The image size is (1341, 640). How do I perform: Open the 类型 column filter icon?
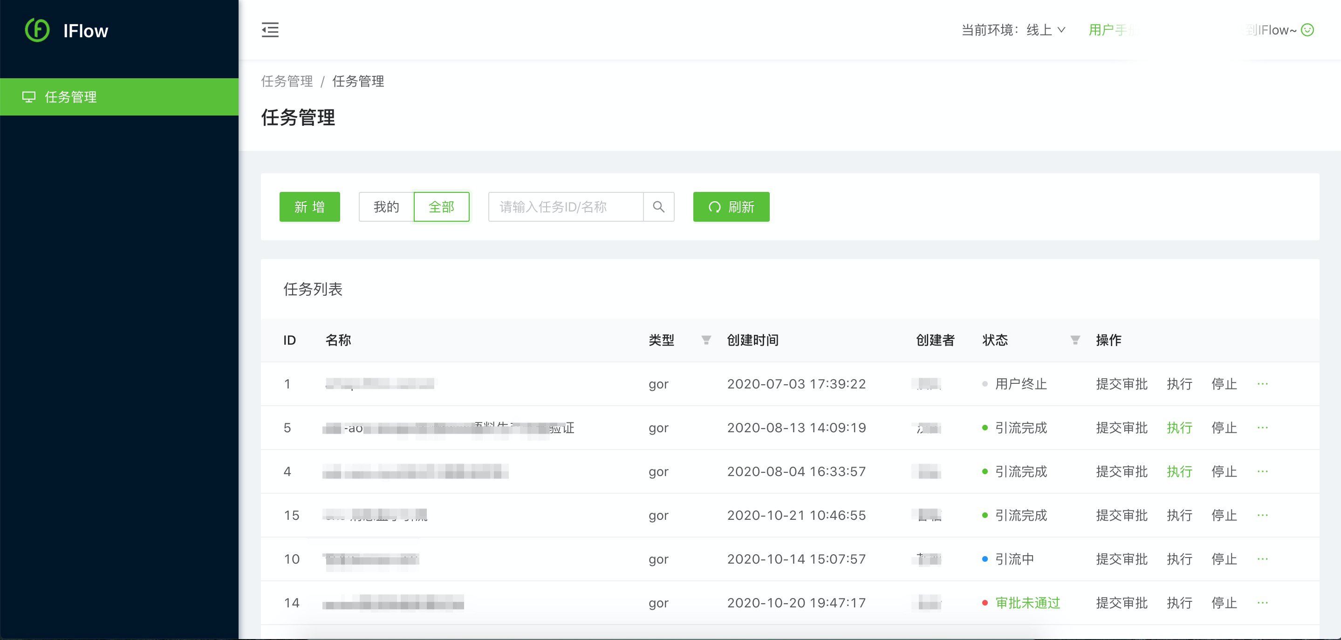click(706, 340)
